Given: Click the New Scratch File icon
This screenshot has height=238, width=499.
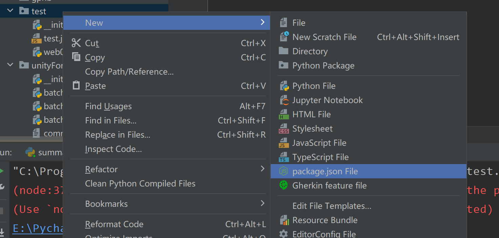Looking at the screenshot, I should point(284,37).
